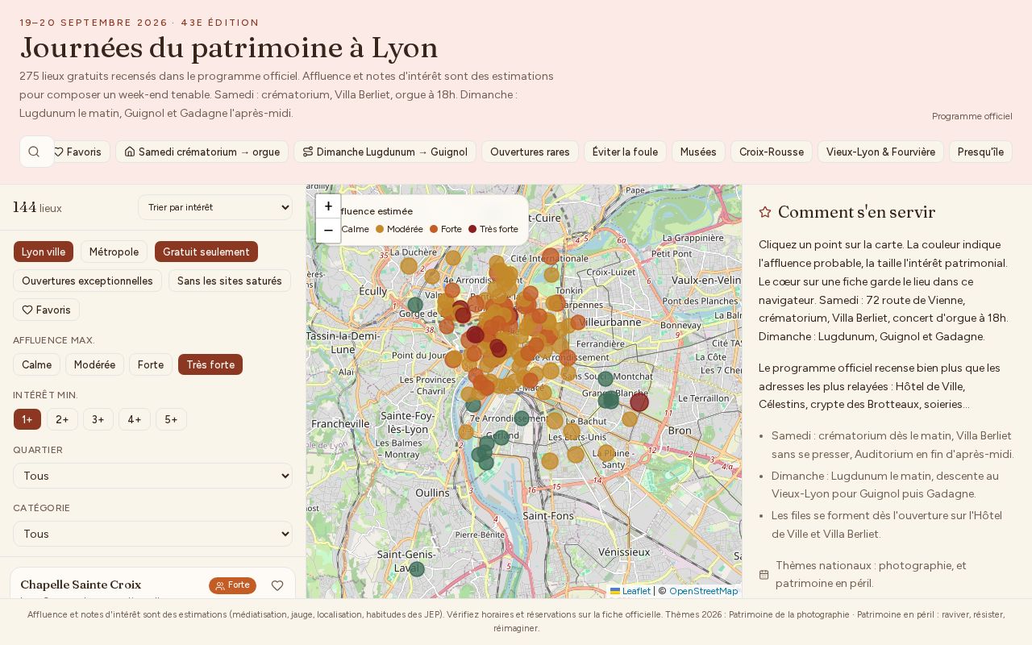Screen dimensions: 1032x645
Task: Open the Programme officiel link
Action: click(972, 116)
